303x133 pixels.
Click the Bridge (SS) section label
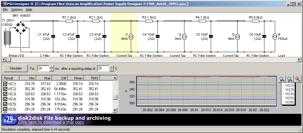coord(16,56)
